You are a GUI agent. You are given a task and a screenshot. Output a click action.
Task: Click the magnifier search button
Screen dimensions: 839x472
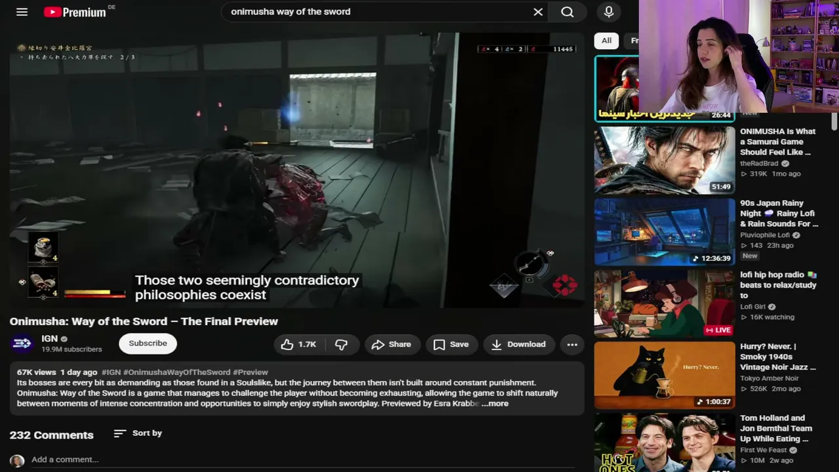point(568,12)
